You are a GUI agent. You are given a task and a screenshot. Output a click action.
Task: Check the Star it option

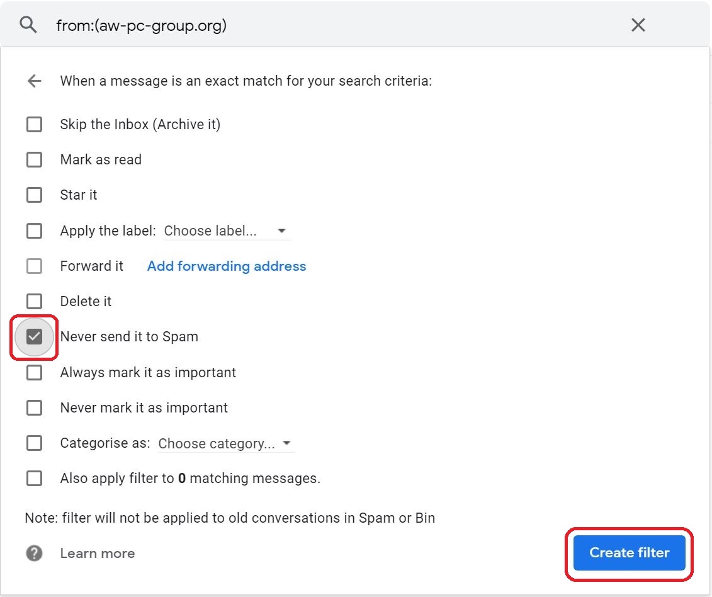coord(34,195)
